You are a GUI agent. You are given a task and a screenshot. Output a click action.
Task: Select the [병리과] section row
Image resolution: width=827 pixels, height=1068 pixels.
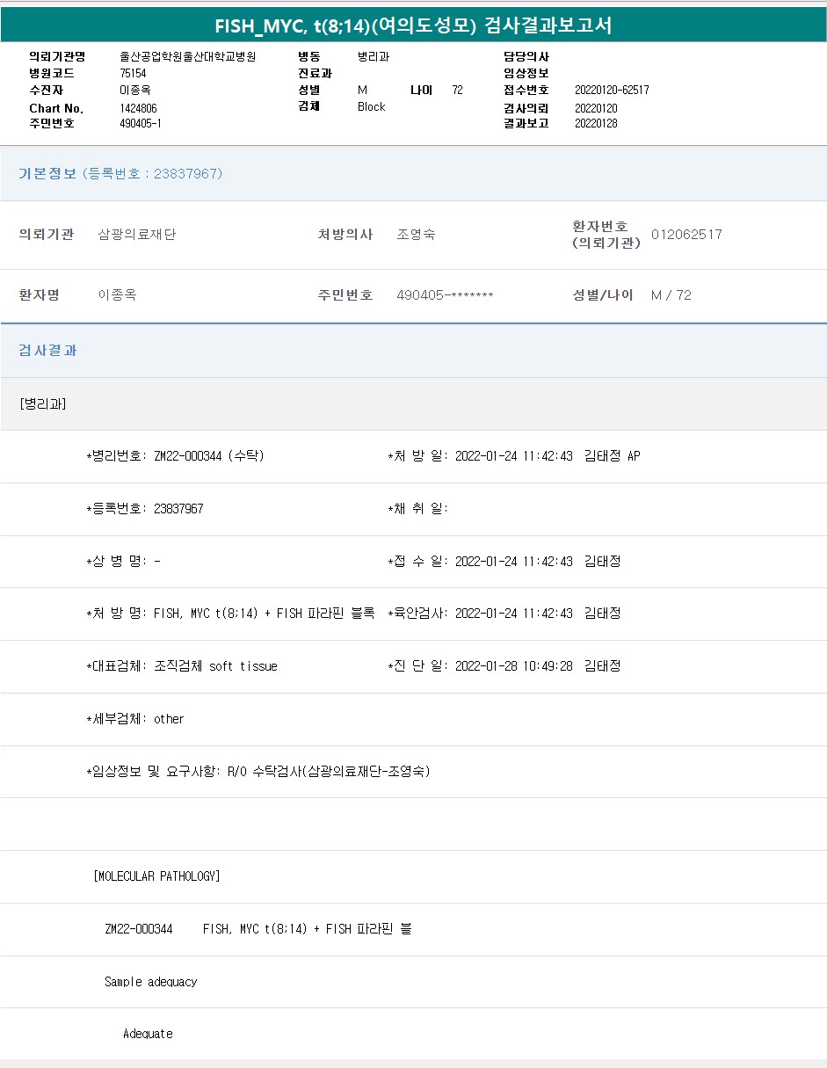[43, 403]
